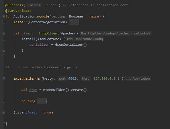Expand the routing gutter fold marker
This screenshot has height=129, width=170.
(x=4, y=101)
